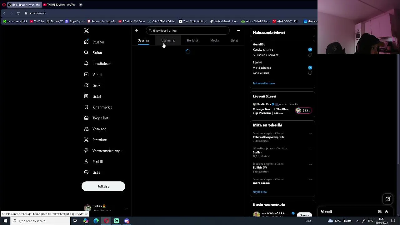400x225 pixels.
Task: Open Profiili profile page
Action: coord(93,162)
